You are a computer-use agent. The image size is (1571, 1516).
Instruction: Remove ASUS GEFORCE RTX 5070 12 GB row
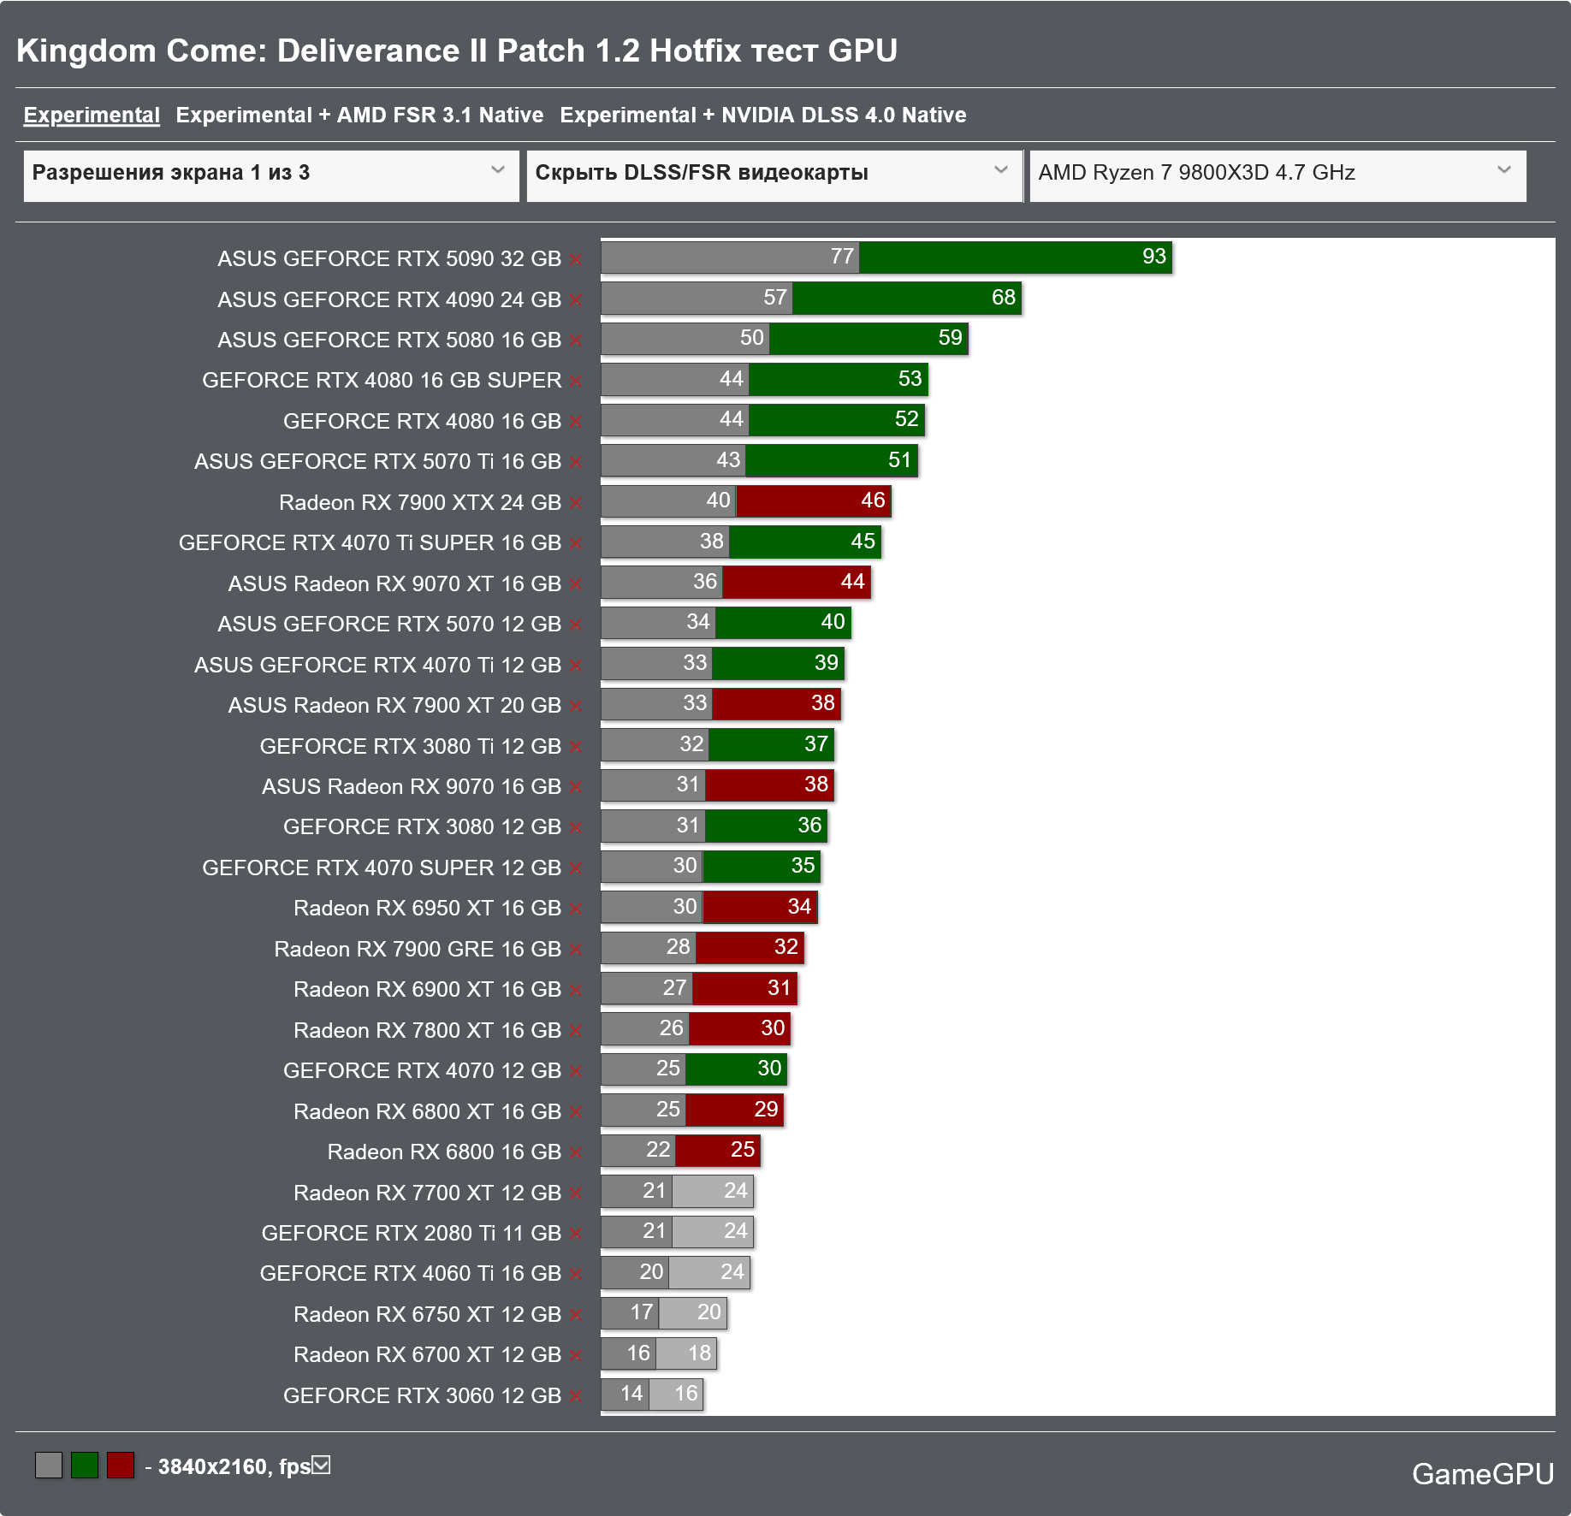576,625
